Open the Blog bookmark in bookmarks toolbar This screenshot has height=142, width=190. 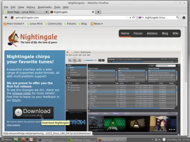[x=83, y=24]
